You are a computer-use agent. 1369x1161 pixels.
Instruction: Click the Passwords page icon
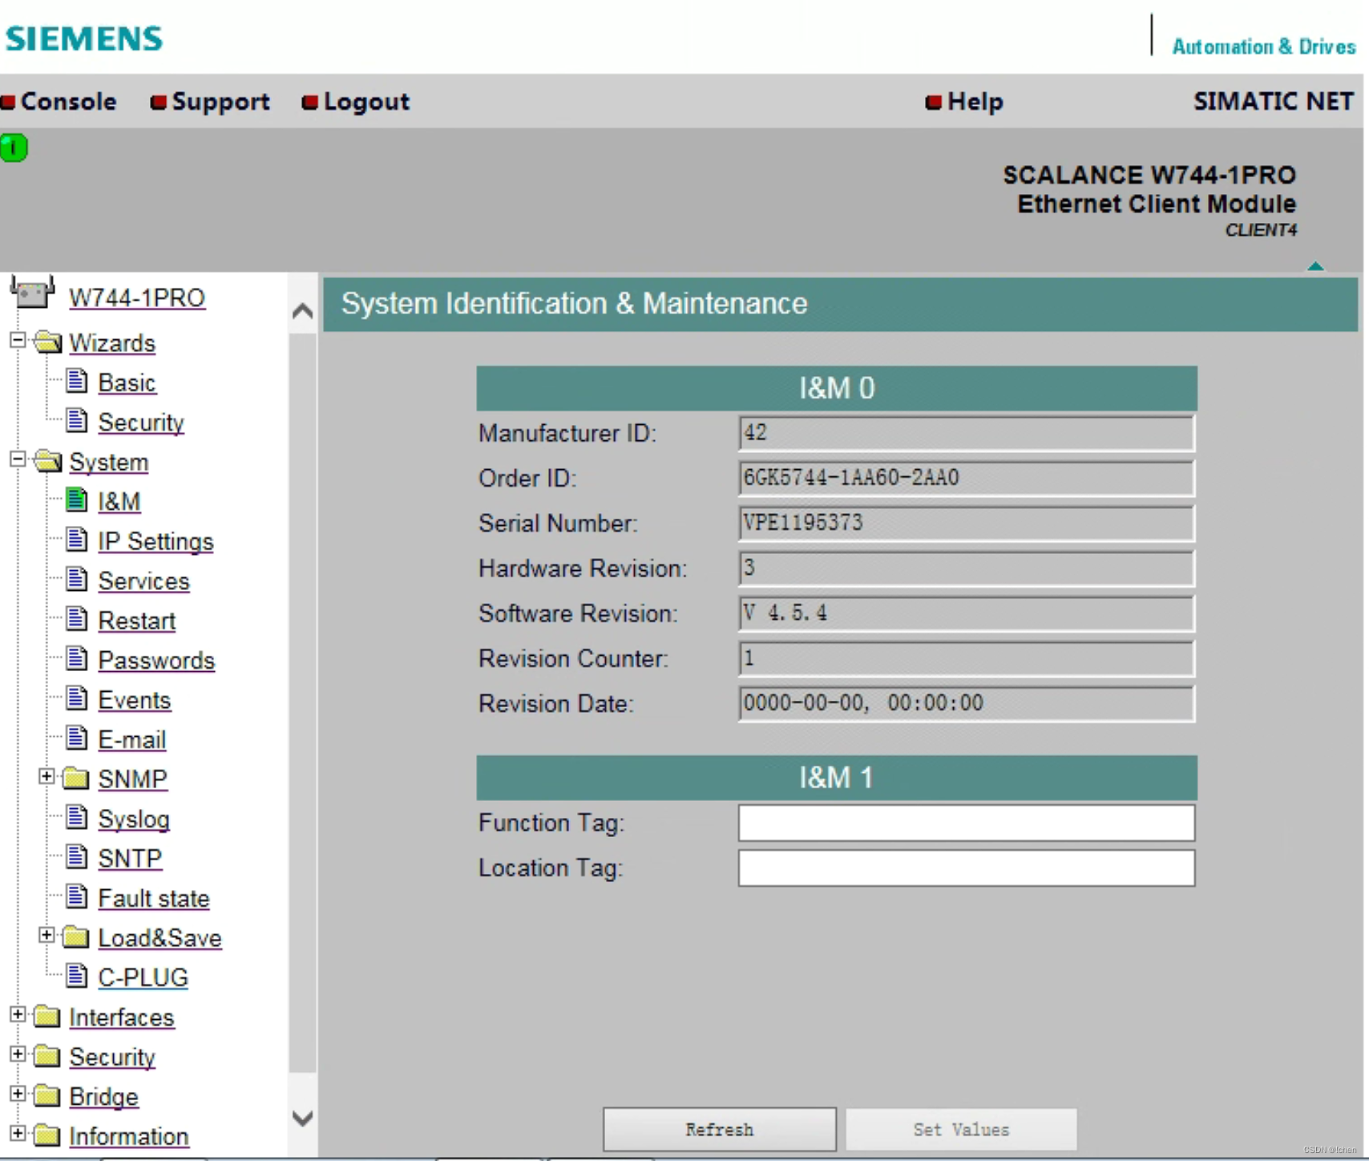click(77, 658)
